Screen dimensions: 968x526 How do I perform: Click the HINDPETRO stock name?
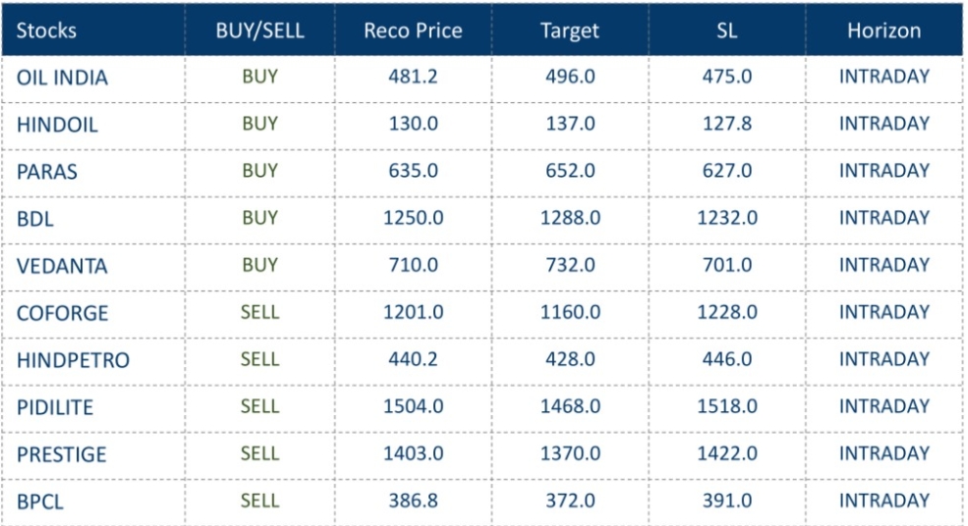pos(73,360)
